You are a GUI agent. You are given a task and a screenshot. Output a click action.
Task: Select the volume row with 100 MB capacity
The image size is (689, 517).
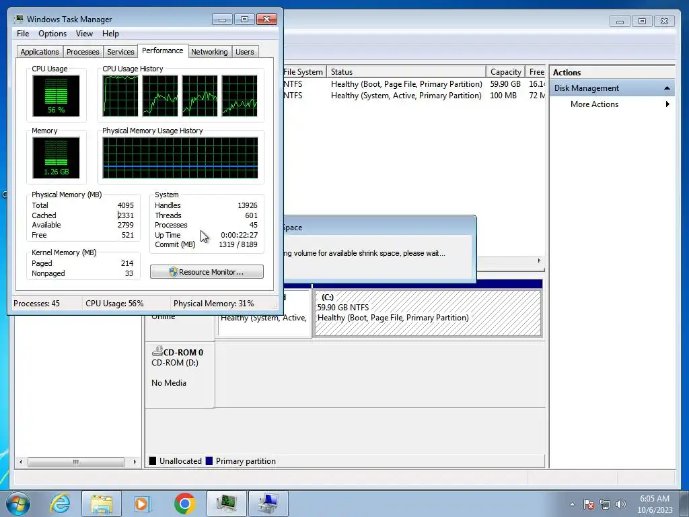click(x=414, y=96)
